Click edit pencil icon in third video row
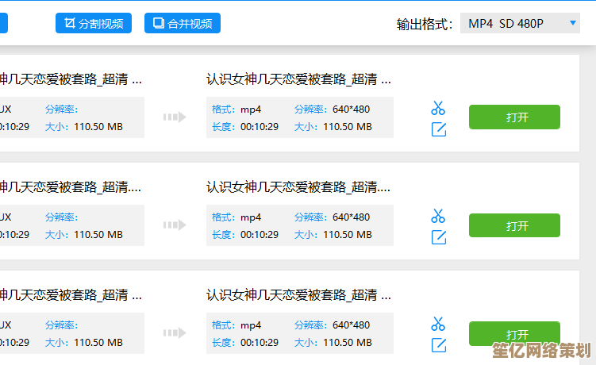596x365 pixels. [438, 345]
